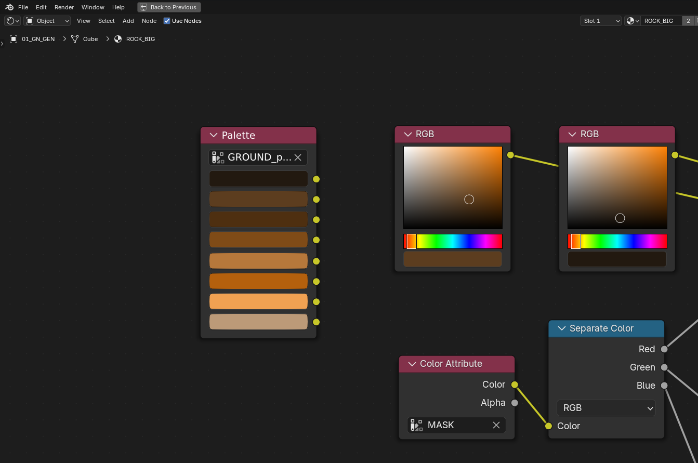This screenshot has height=463, width=698.
Task: Open the material browse sphere icon dropdown
Action: (x=633, y=21)
